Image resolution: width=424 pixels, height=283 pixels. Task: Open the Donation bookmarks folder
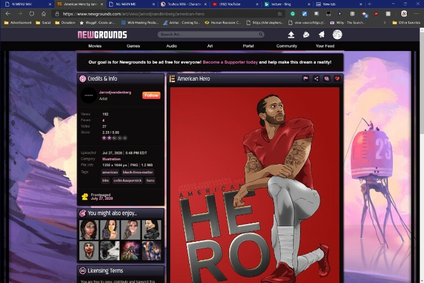(x=65, y=23)
